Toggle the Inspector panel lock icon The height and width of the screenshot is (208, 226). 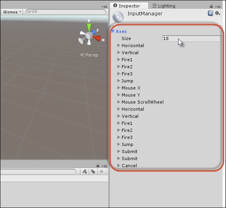211,6
